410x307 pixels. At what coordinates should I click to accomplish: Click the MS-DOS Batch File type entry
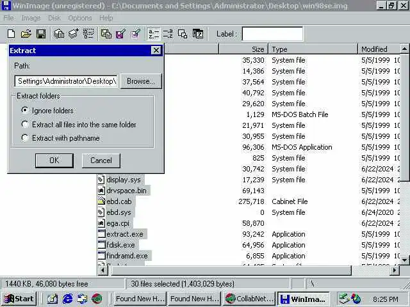pos(300,114)
